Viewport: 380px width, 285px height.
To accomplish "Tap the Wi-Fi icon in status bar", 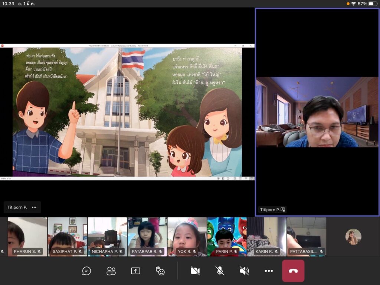I will tap(353, 4).
